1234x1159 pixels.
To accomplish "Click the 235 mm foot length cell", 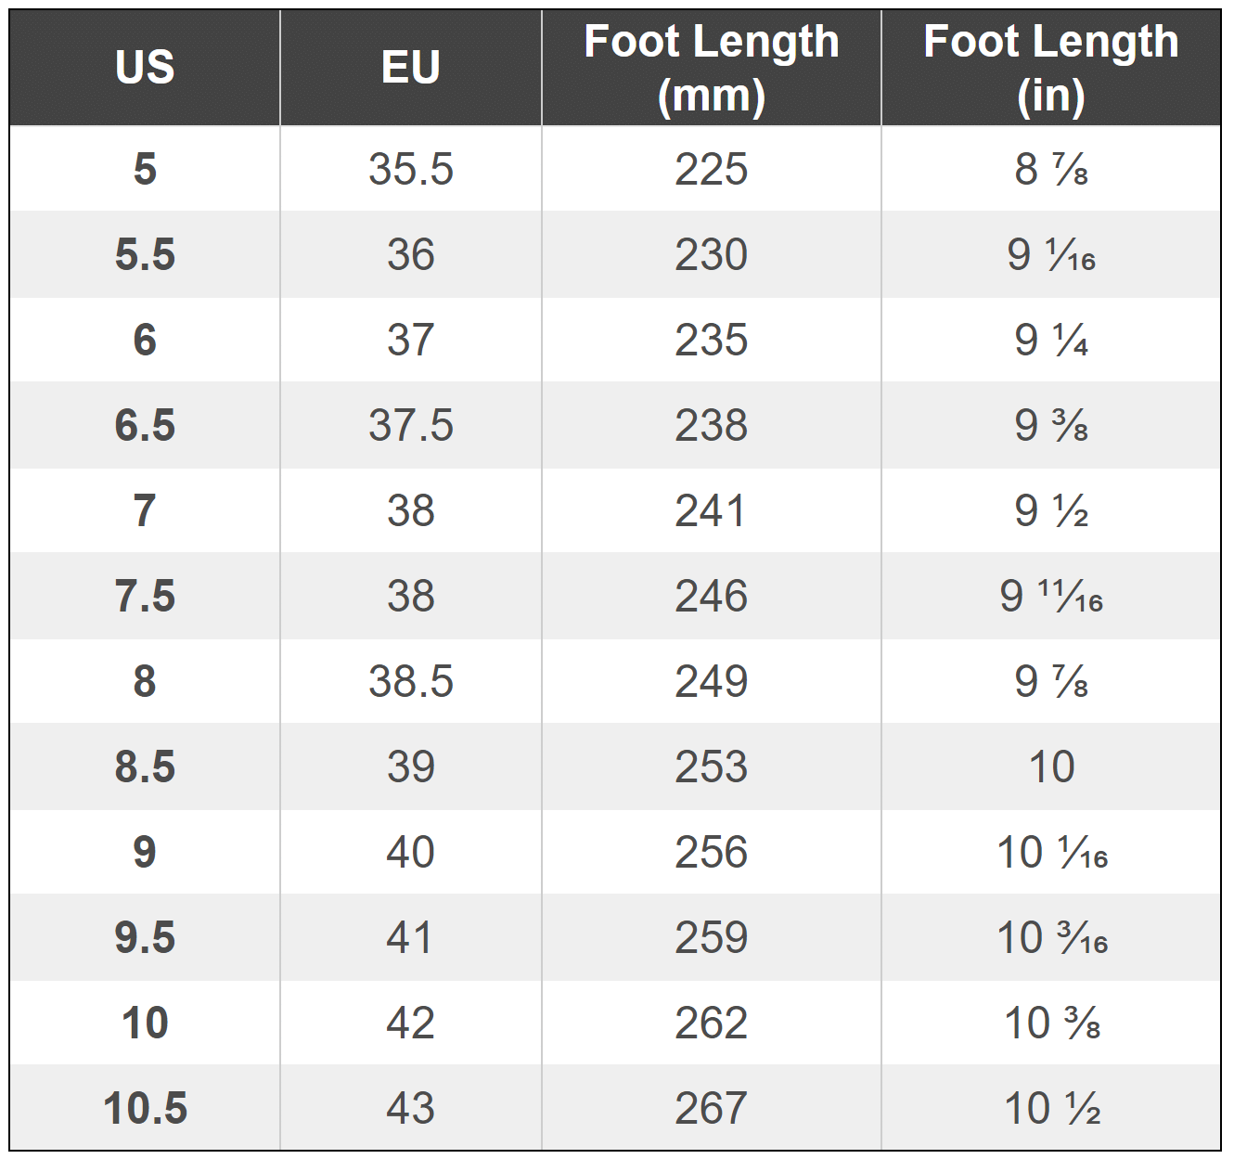I will click(711, 340).
